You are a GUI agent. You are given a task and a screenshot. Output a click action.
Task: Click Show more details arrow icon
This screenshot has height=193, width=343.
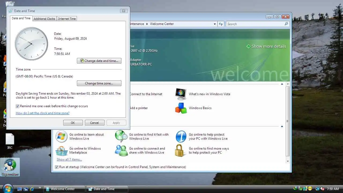tap(248, 46)
